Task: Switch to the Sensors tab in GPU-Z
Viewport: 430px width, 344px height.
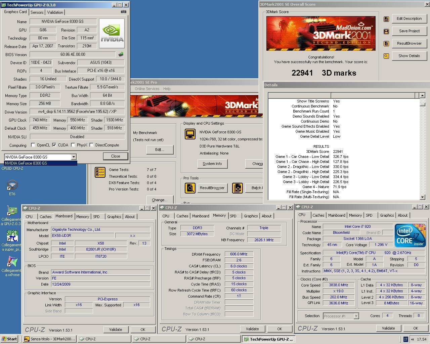Action: point(37,12)
